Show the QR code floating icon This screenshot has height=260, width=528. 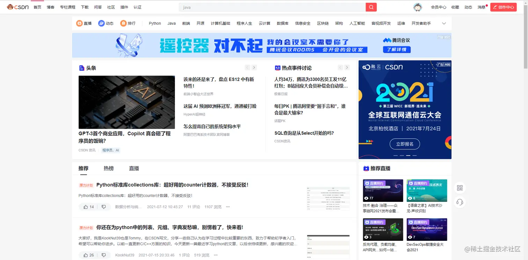point(460,188)
